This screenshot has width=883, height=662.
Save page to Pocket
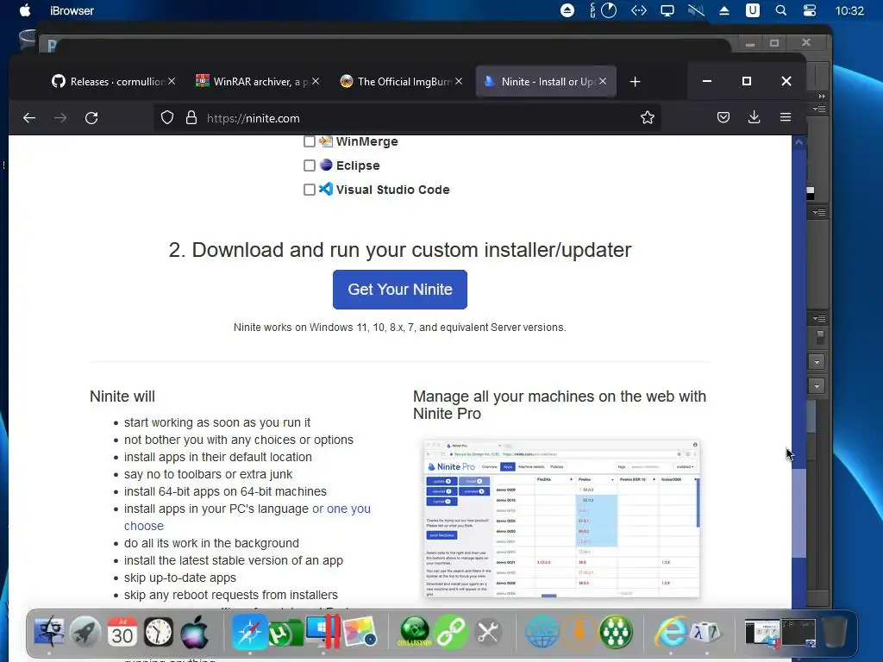723,117
